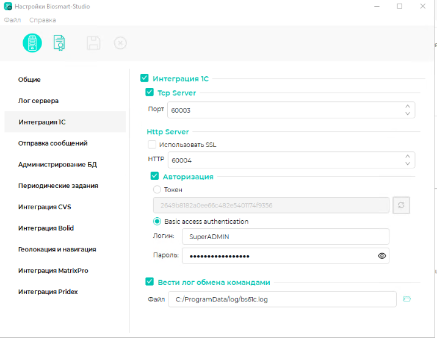Go to Администрирование БД settings section
This screenshot has height=338, width=437.
(x=57, y=165)
